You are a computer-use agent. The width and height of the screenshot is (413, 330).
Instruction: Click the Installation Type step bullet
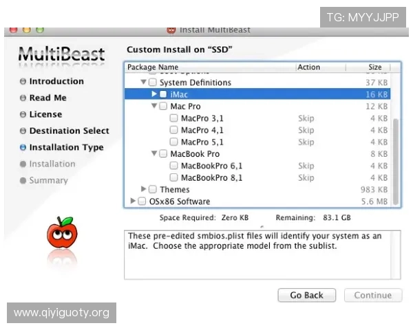point(23,148)
